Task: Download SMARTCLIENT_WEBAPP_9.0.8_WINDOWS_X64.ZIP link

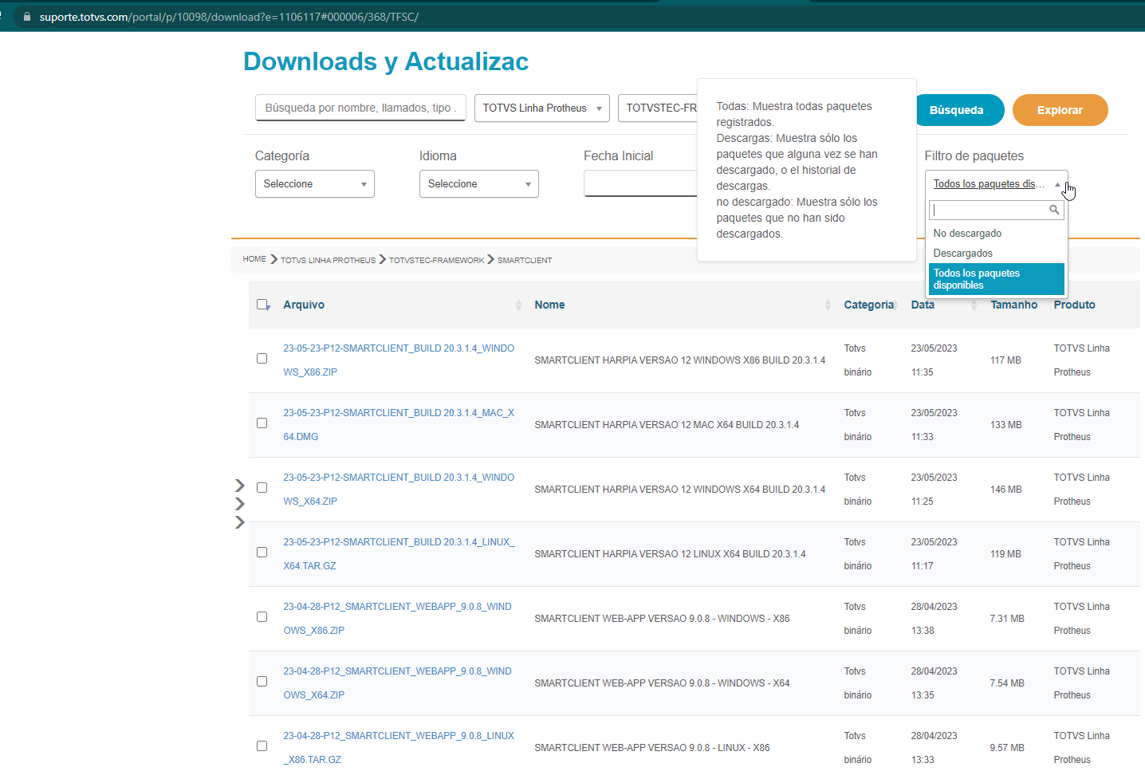Action: [397, 683]
